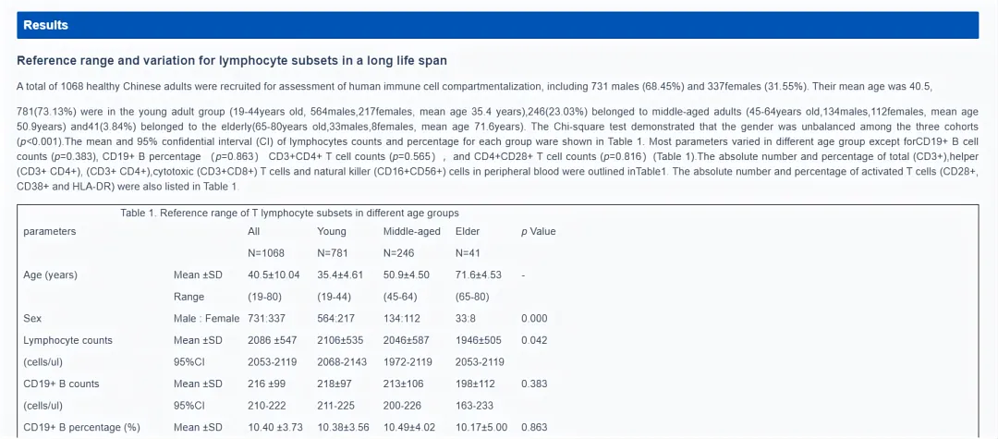The height and width of the screenshot is (439, 998).
Task: Click the 'Elder' column header
Action: click(468, 231)
